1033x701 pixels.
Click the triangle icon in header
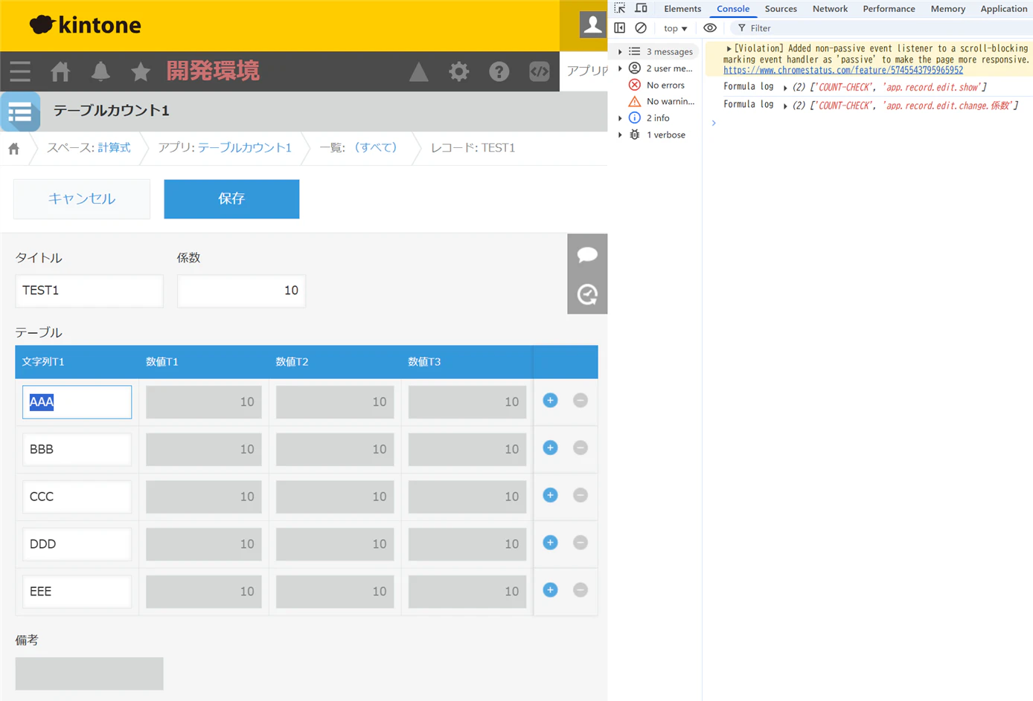(419, 71)
